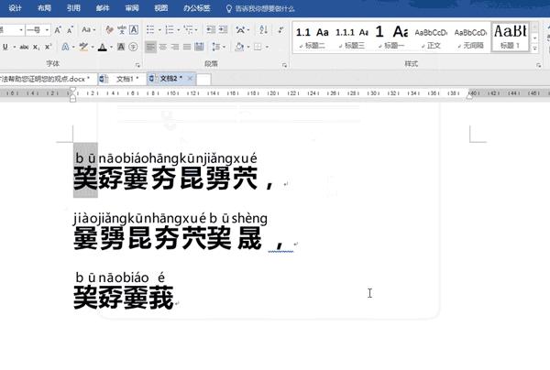Image resolution: width=550 pixels, height=370 pixels.
Task: Open the font size dropdown
Action: coord(47,30)
